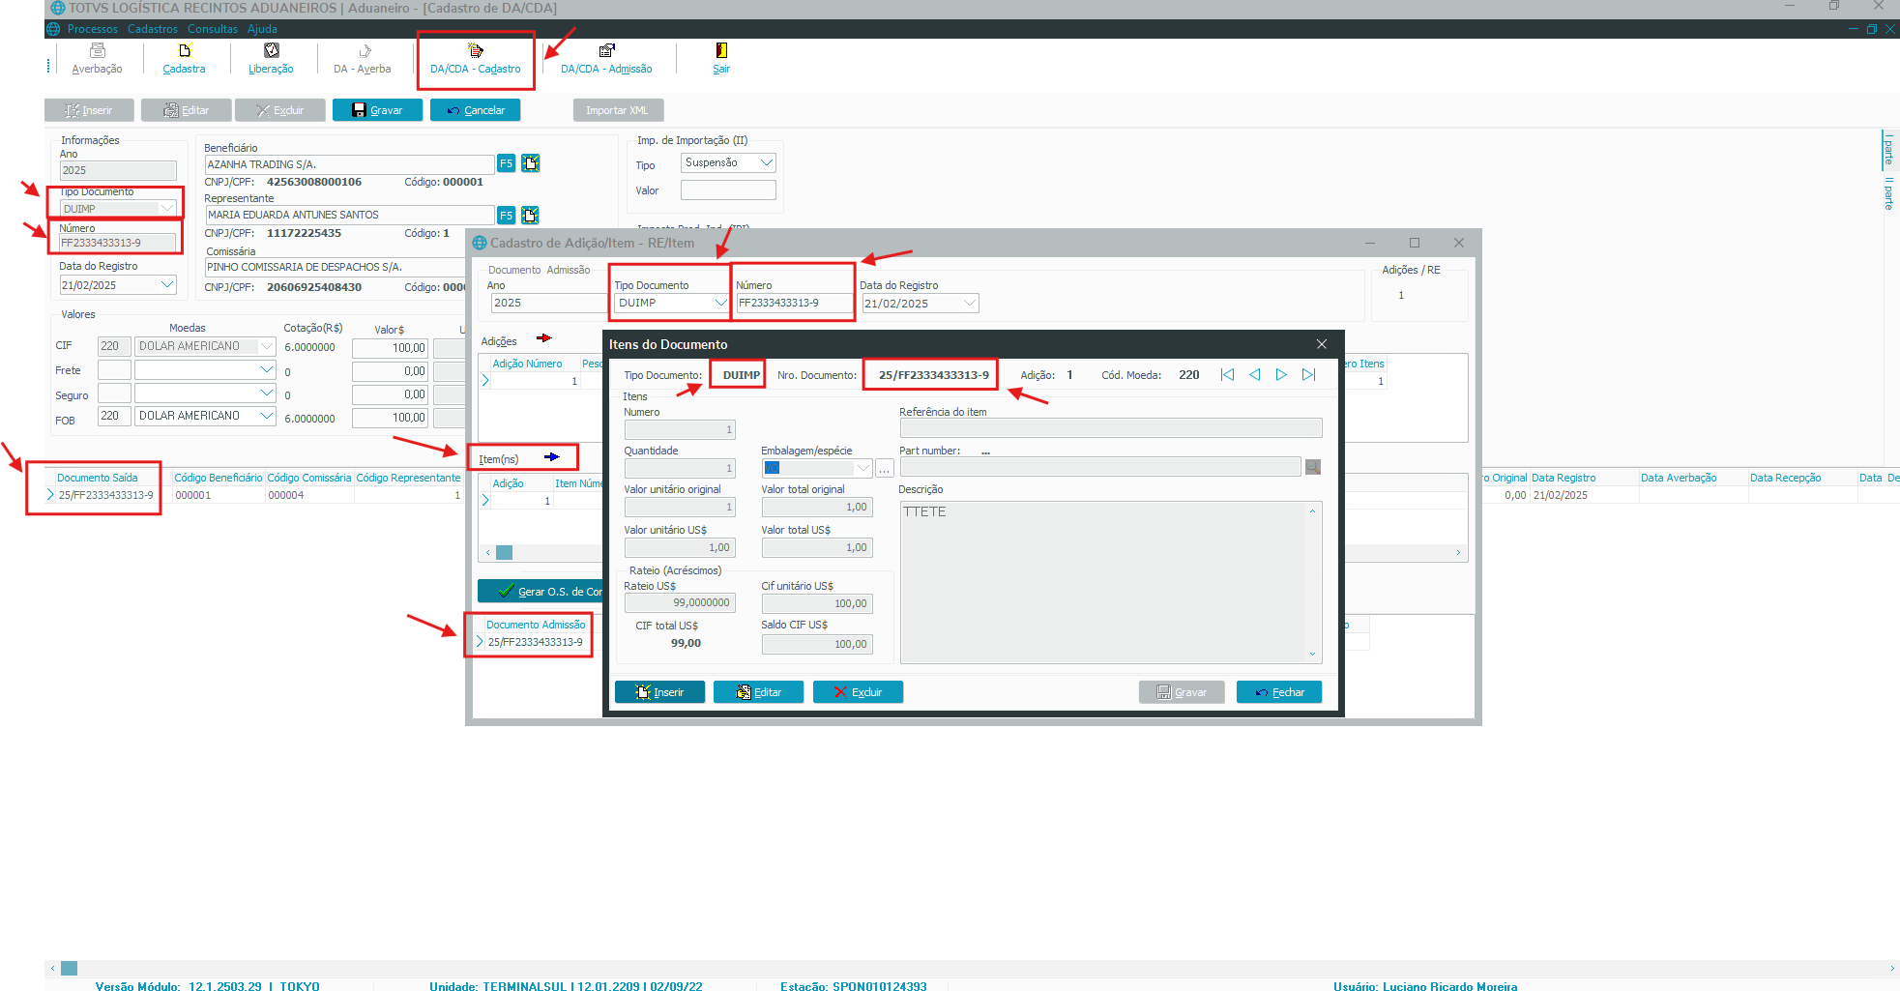This screenshot has height=991, width=1900.
Task: Click the Sair exit icon
Action: 721,59
